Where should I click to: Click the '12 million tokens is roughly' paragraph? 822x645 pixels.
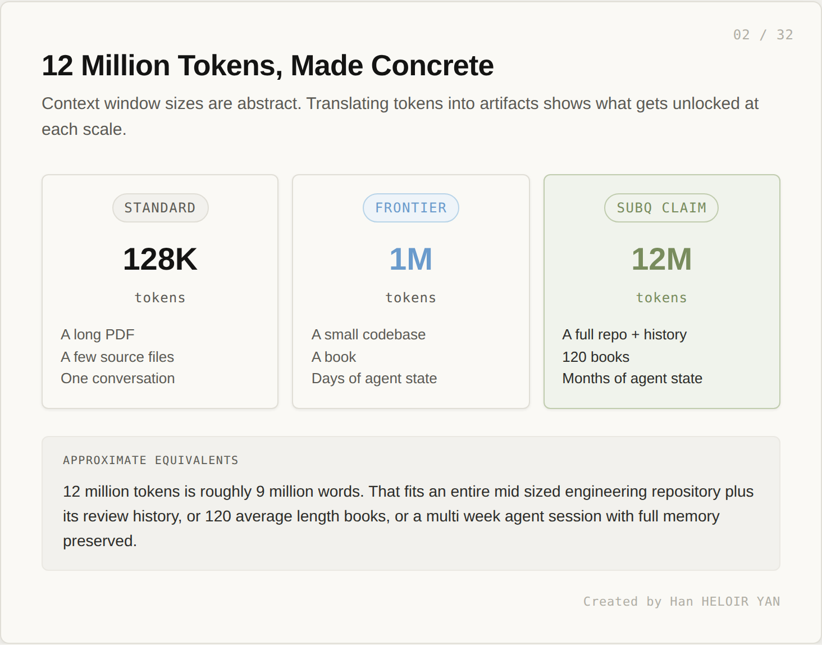pyautogui.click(x=408, y=516)
